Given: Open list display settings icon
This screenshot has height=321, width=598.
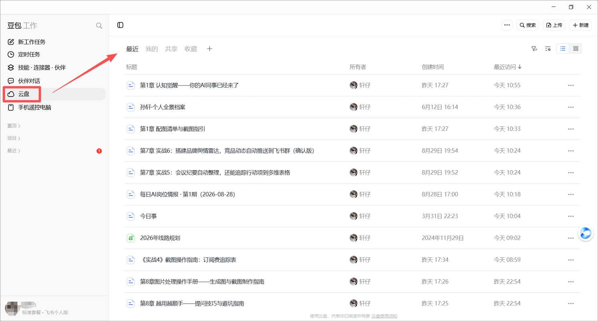Looking at the screenshot, I should [x=548, y=49].
